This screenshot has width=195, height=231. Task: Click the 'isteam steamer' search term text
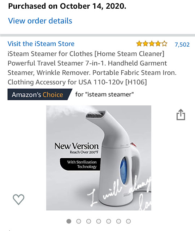tap(104, 95)
